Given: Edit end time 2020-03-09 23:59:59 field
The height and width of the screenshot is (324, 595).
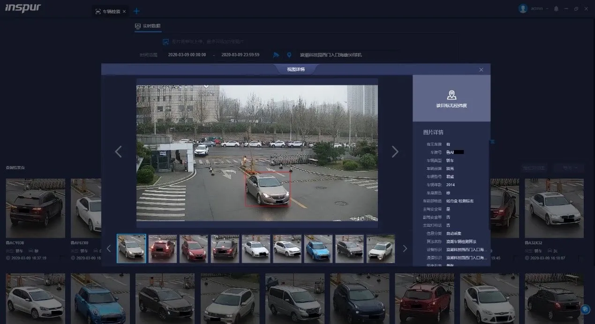Looking at the screenshot, I should (x=241, y=55).
